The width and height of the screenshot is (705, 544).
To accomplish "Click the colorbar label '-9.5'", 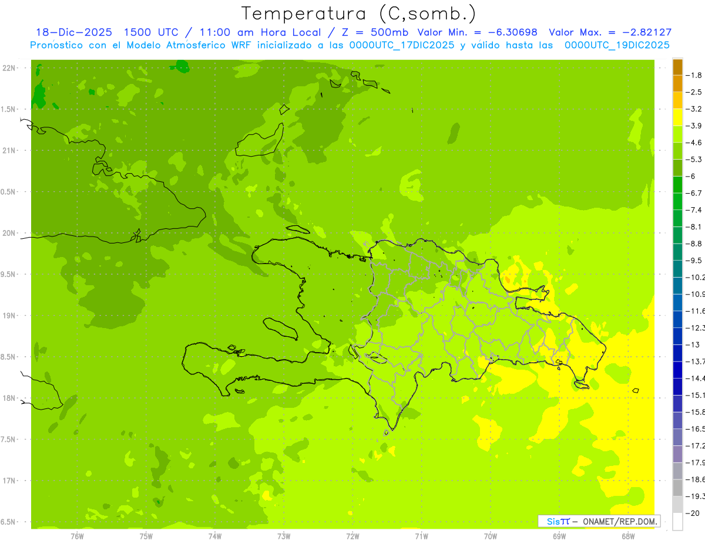I will coord(694,261).
